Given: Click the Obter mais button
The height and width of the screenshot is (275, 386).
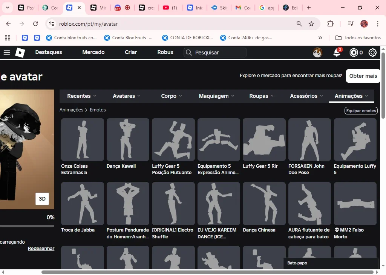Looking at the screenshot, I should (363, 76).
